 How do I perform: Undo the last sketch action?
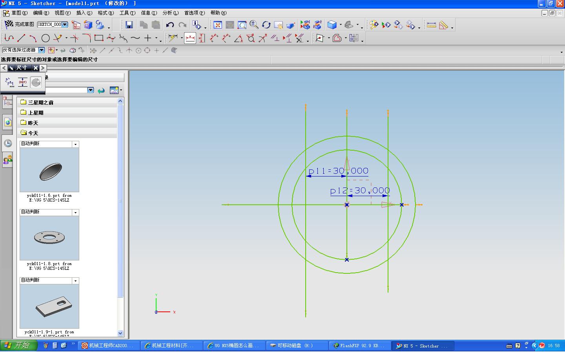[x=169, y=25]
